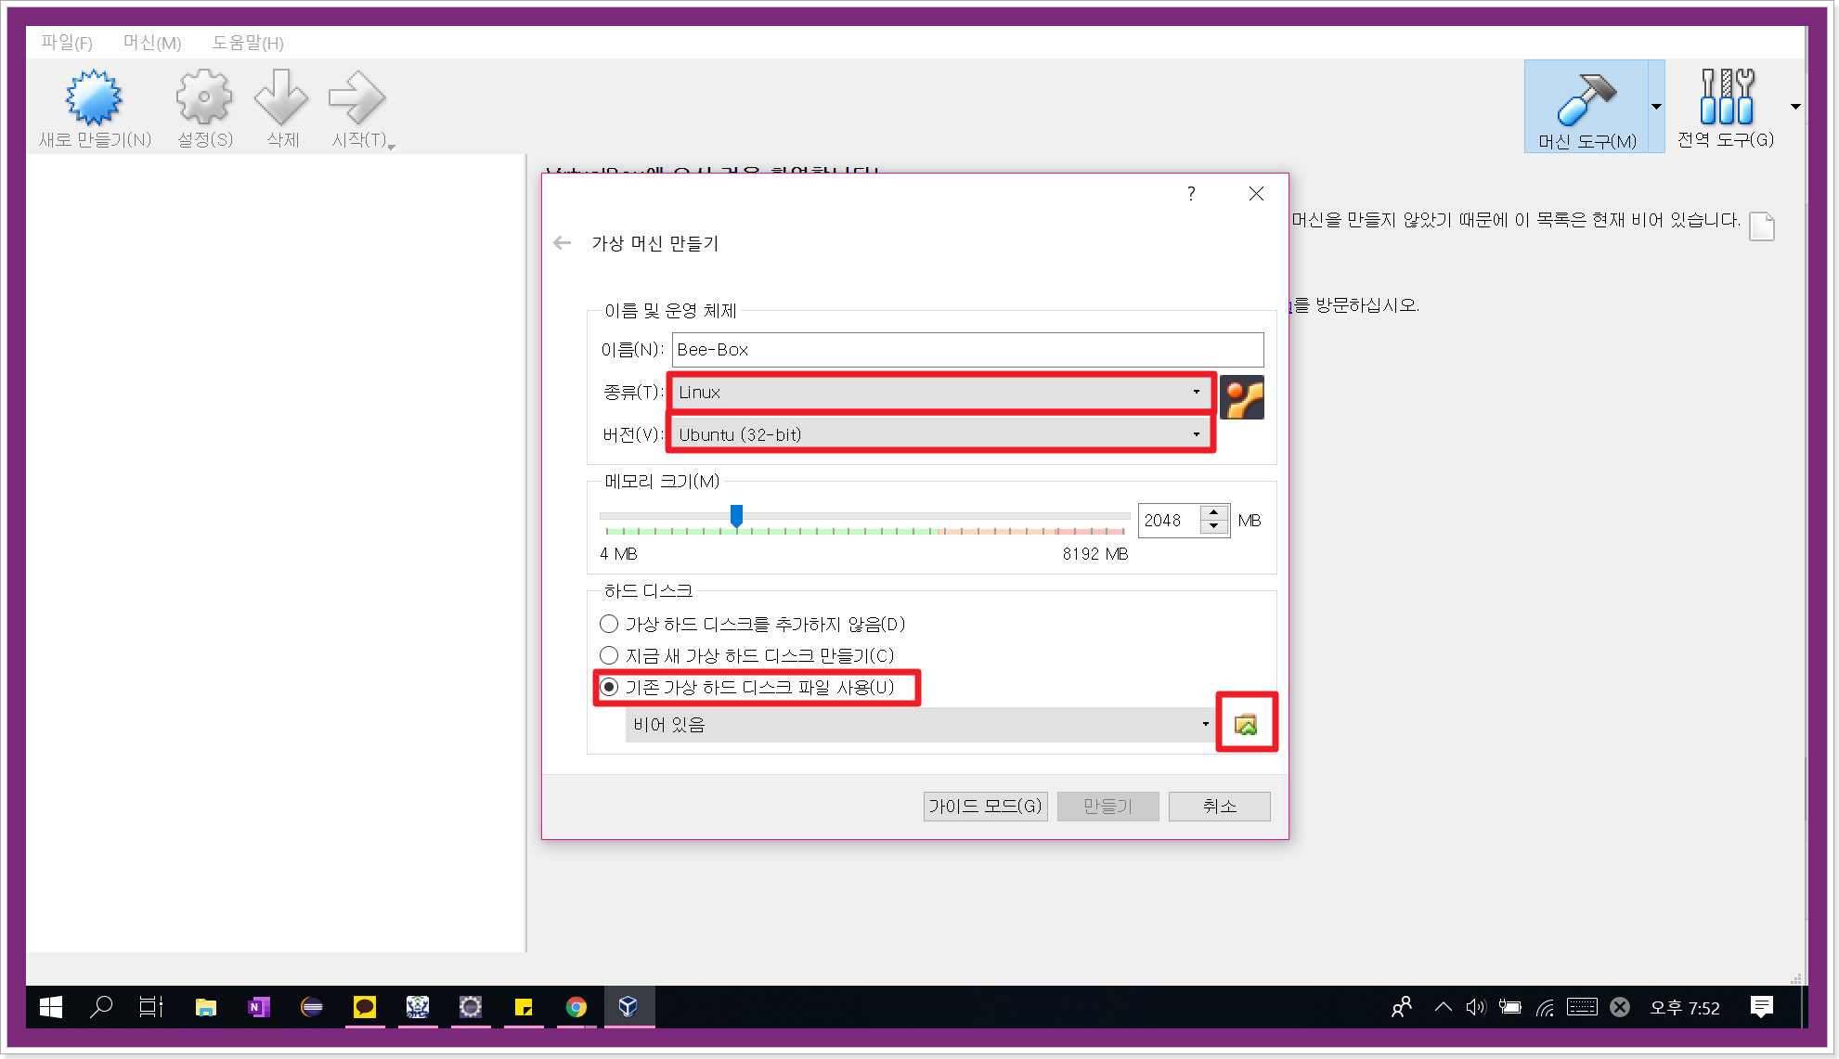
Task: Open the People icon in system tray
Action: [1402, 1007]
